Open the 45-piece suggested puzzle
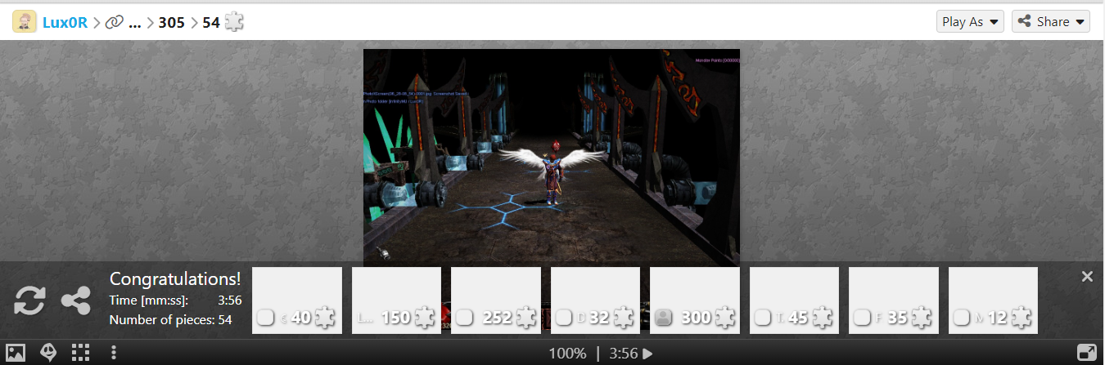 (794, 300)
